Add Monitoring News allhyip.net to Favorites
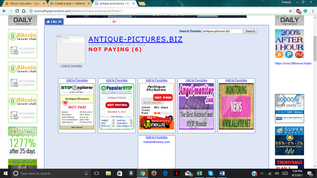 pyautogui.click(x=236, y=80)
